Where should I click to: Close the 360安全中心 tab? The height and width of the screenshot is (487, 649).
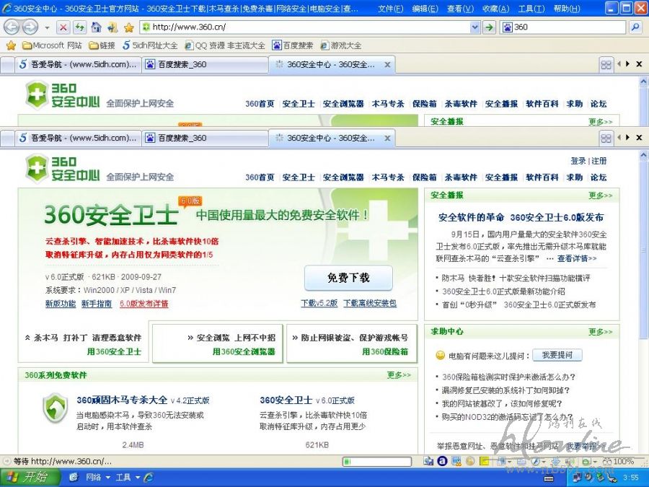(x=387, y=137)
